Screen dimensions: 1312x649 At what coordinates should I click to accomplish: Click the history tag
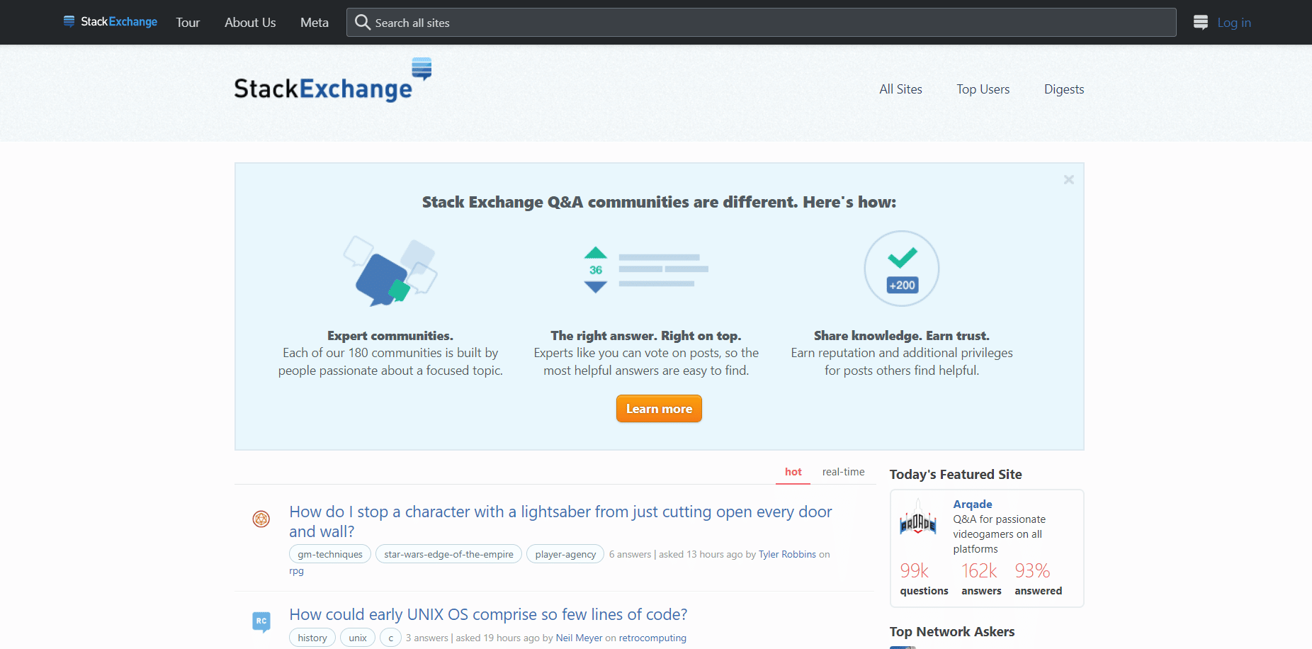[312, 638]
